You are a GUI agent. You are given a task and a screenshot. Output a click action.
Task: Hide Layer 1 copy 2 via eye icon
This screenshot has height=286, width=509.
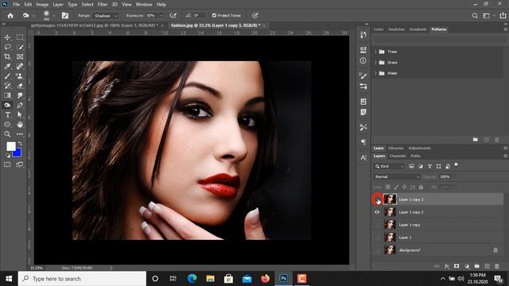(377, 212)
